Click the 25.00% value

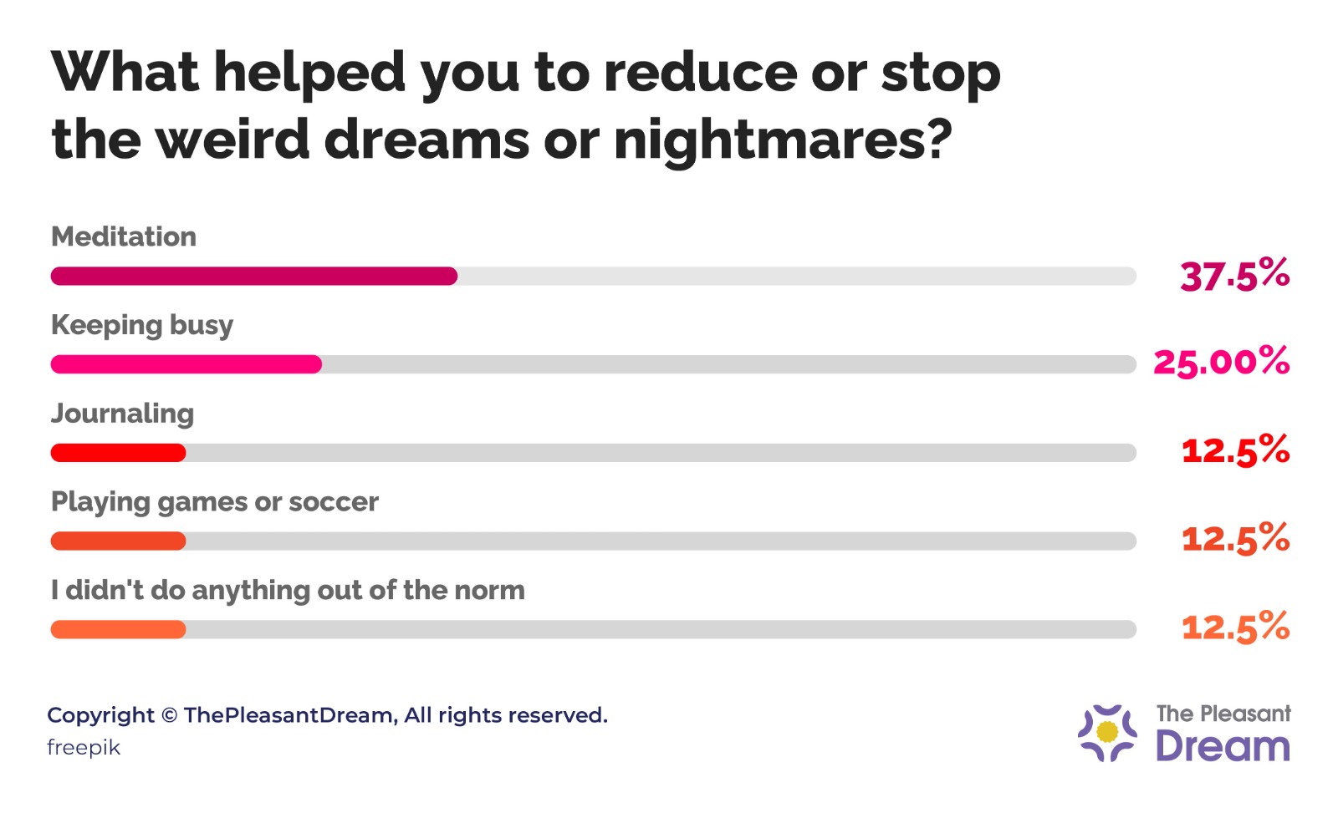coord(1221,363)
